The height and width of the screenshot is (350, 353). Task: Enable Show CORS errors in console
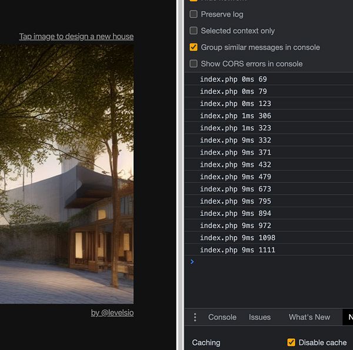tap(194, 64)
